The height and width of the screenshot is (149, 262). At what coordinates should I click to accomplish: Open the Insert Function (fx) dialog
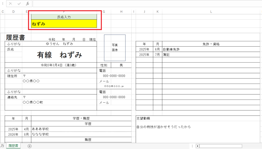[x=27, y=4]
